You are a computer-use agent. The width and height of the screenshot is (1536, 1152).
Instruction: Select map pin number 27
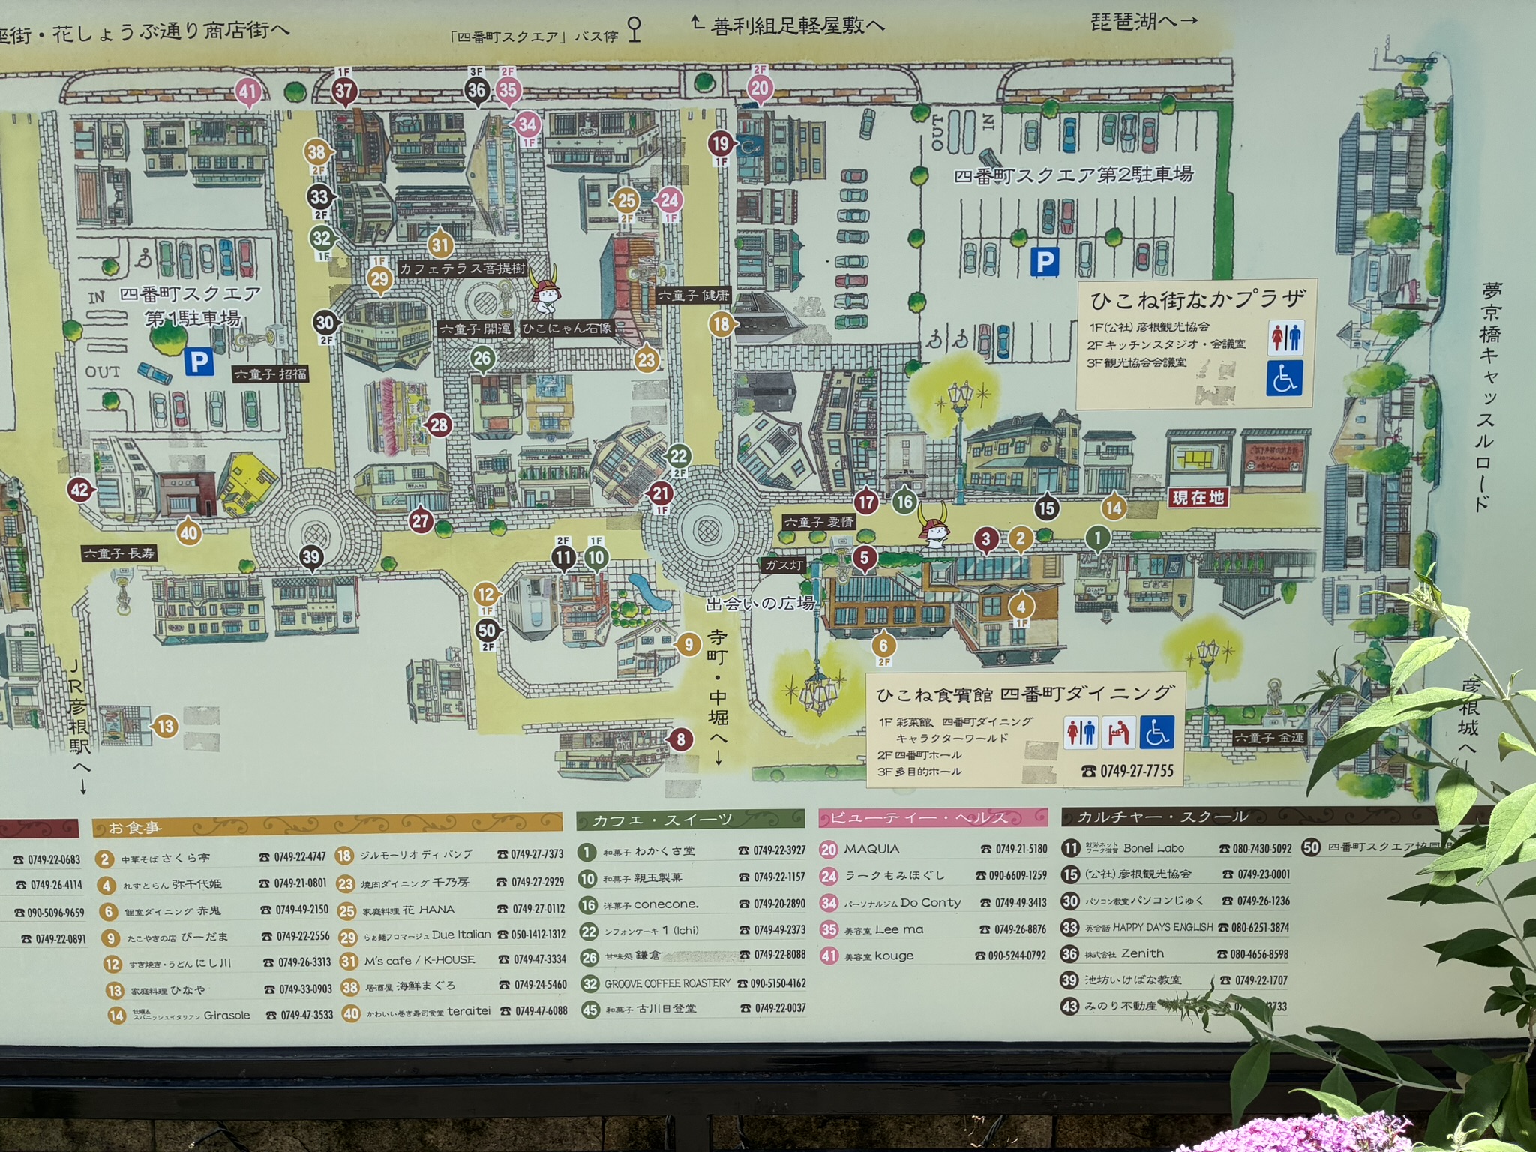(421, 521)
